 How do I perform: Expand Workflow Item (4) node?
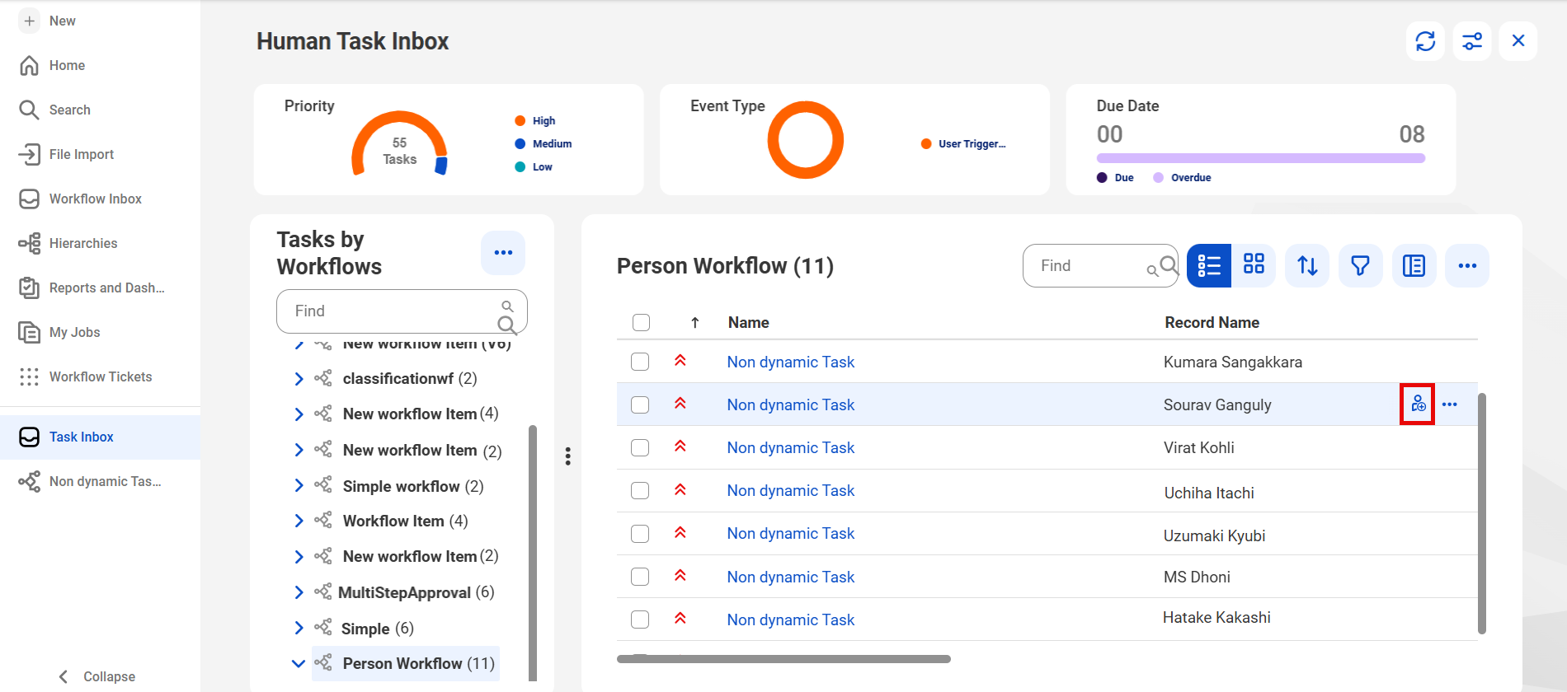tap(299, 521)
